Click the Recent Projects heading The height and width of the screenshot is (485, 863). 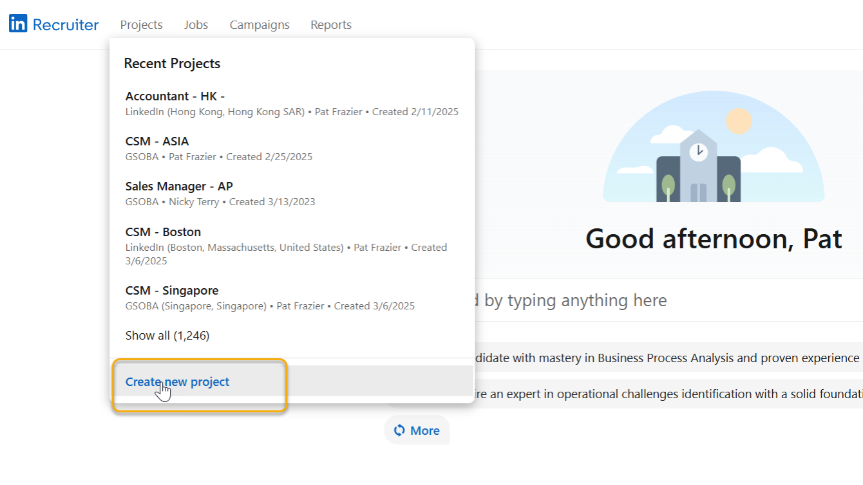coord(172,63)
